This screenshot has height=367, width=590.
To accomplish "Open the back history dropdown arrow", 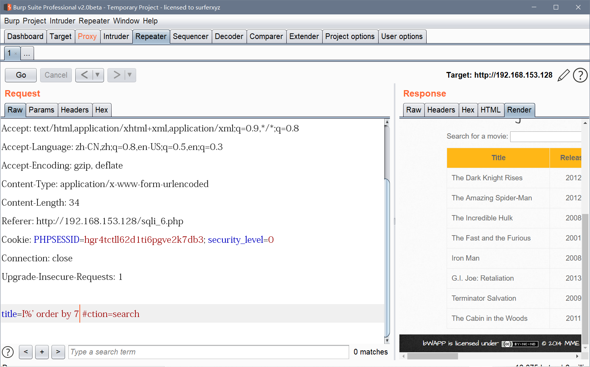I will click(98, 75).
